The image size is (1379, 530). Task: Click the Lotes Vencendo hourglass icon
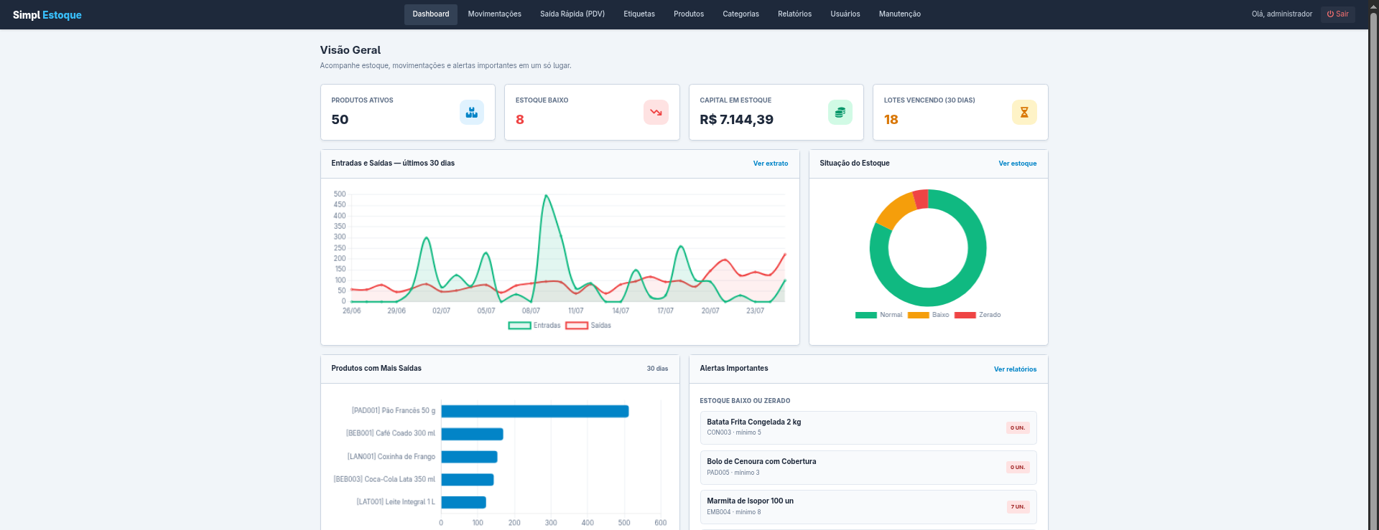[1024, 113]
